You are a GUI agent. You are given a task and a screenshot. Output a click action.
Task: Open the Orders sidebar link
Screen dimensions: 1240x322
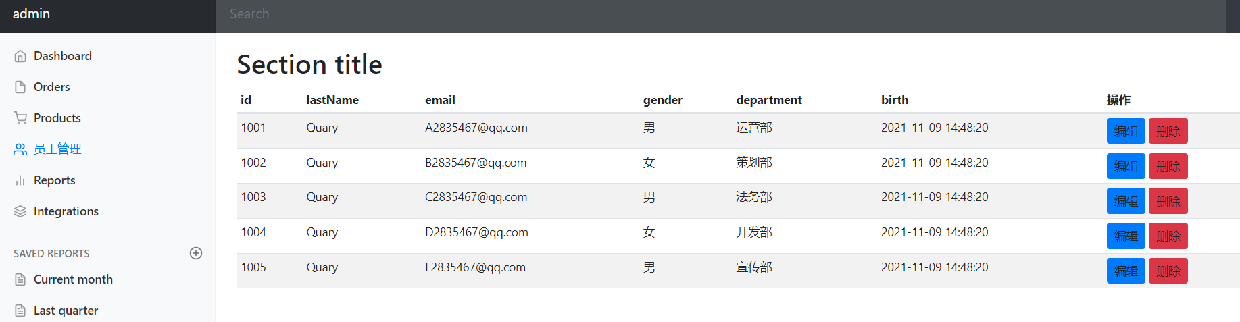click(51, 87)
